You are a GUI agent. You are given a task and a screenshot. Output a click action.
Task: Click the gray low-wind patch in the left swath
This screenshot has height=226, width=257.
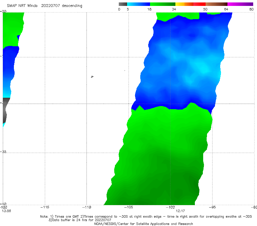[x=5, y=110]
